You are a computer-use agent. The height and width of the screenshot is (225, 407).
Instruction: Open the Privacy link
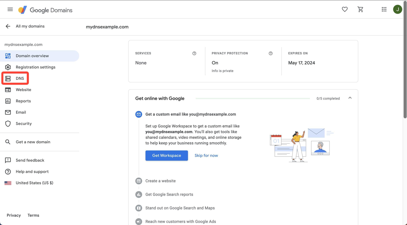pos(14,216)
